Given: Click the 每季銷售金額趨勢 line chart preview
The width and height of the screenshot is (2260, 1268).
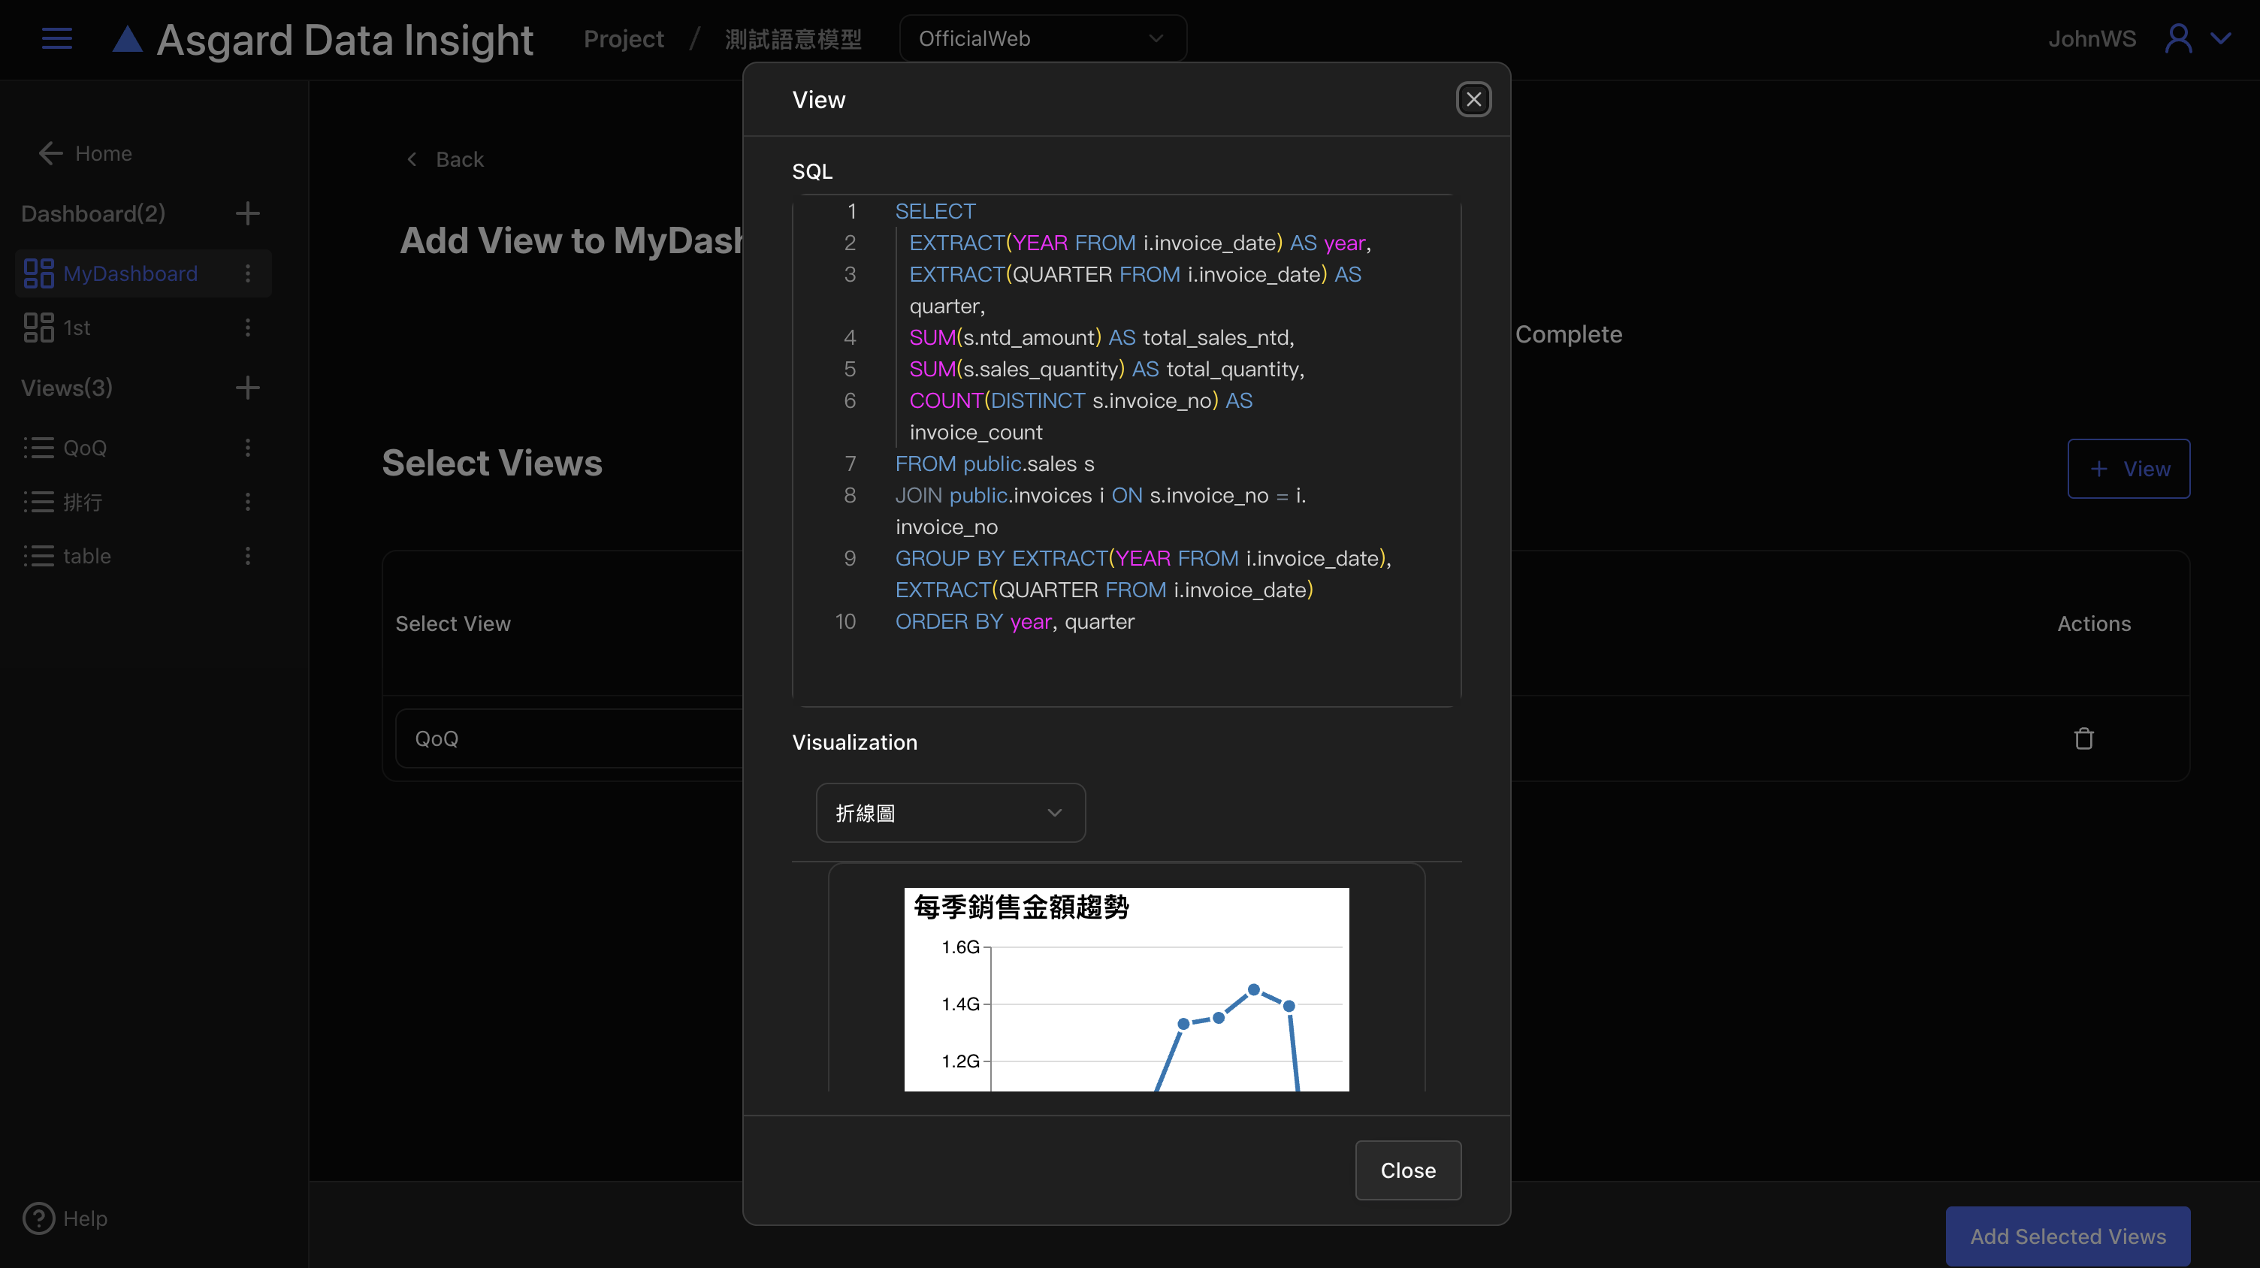Looking at the screenshot, I should click(1126, 989).
